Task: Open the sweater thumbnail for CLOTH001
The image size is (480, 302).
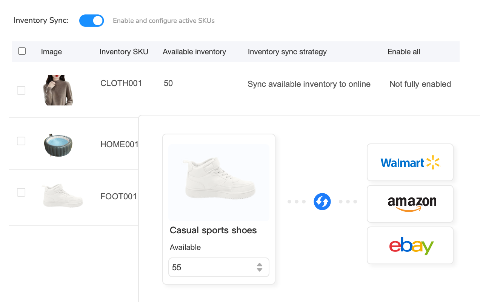Action: pyautogui.click(x=58, y=90)
